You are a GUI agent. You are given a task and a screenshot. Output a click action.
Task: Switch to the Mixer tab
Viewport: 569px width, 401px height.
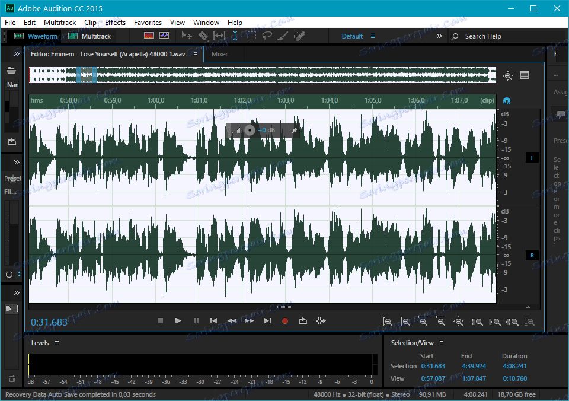coord(219,54)
